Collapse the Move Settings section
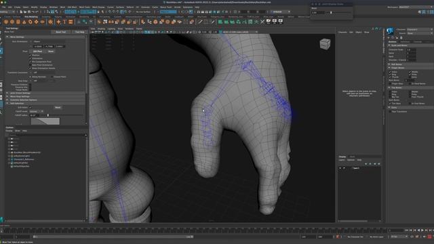The height and width of the screenshot is (244, 434). tap(7, 37)
